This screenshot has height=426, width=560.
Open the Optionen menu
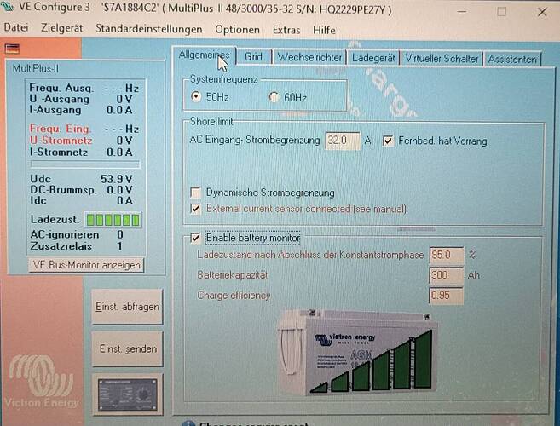tap(237, 30)
